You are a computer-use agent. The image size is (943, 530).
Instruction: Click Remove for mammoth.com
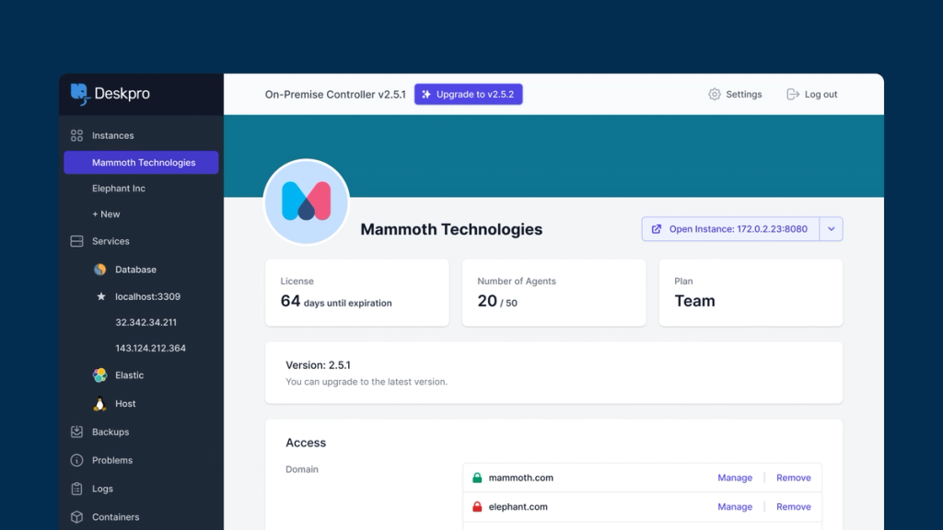click(x=794, y=478)
